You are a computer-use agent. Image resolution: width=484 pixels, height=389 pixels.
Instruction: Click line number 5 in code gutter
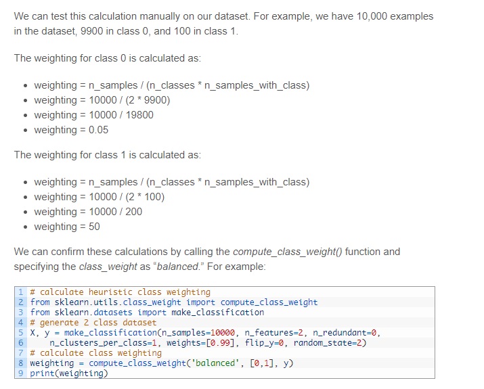[21, 333]
